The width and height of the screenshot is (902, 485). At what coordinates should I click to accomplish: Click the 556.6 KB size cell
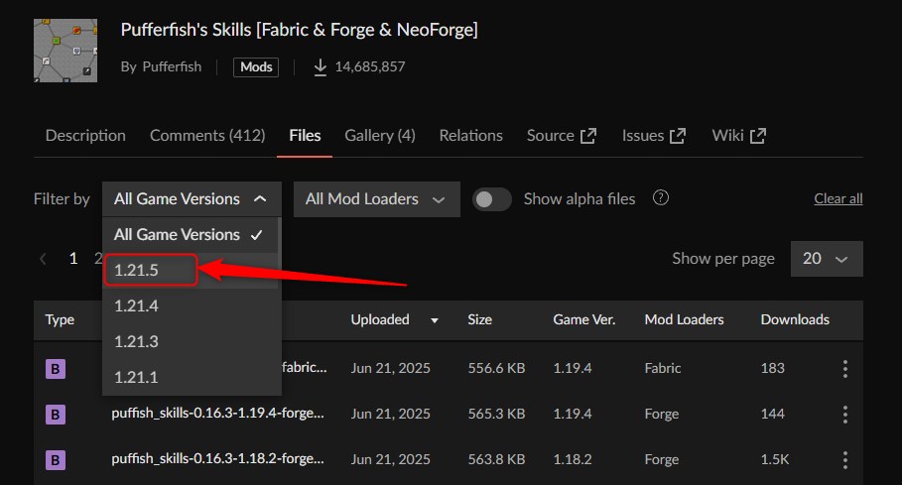point(496,368)
